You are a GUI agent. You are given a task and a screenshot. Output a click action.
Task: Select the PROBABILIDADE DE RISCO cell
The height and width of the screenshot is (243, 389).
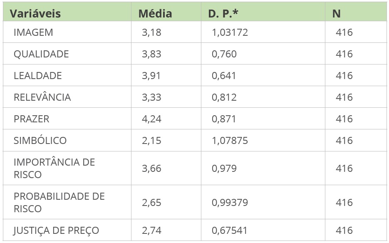click(x=59, y=202)
